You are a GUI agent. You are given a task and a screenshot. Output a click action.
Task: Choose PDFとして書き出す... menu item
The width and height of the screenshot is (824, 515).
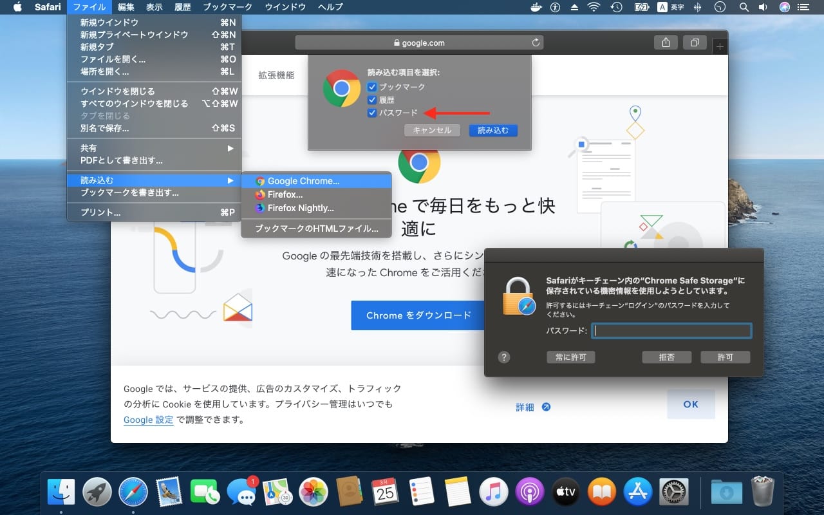click(x=154, y=160)
